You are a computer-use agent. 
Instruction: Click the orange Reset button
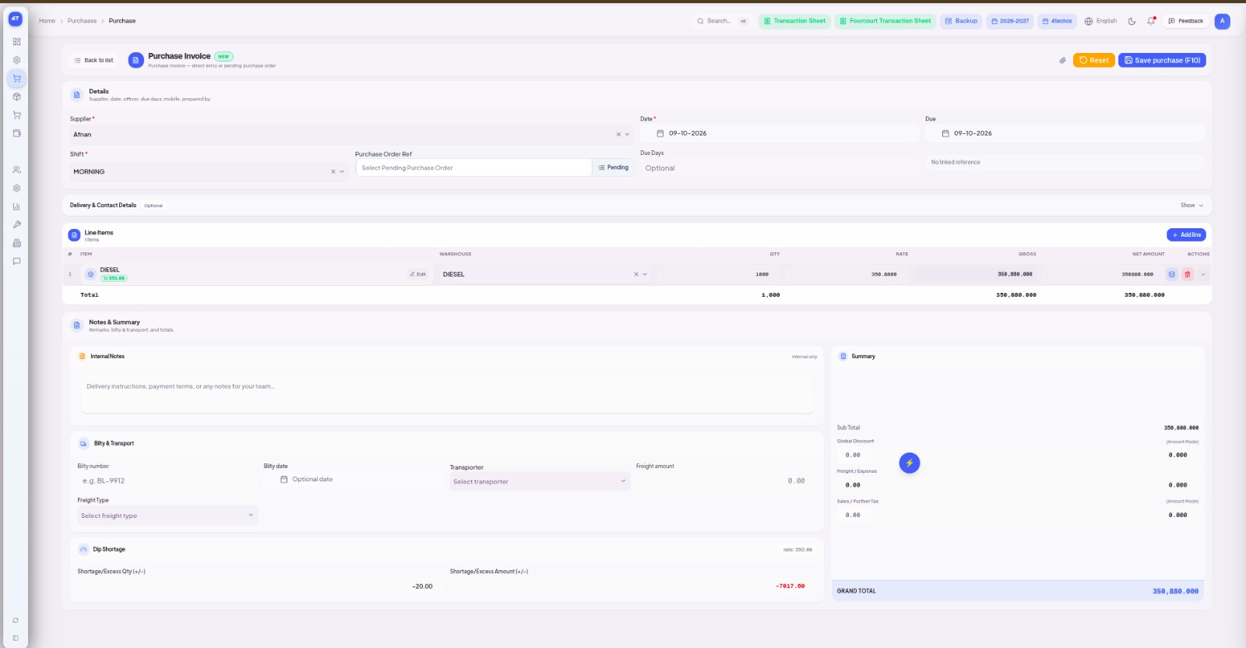(1094, 60)
